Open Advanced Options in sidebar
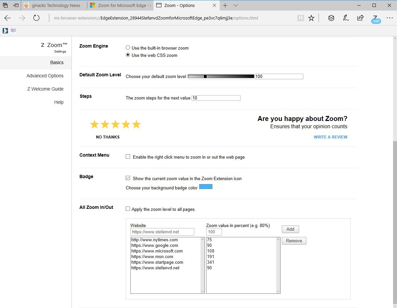Screen dimensions: 397x308 [x=45, y=76]
